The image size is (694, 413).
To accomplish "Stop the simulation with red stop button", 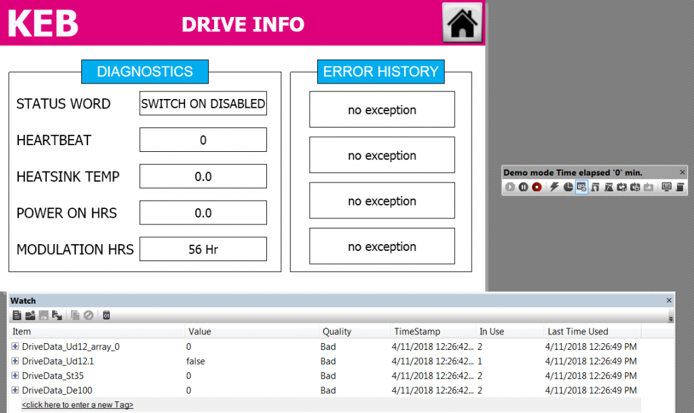I will pos(537,187).
